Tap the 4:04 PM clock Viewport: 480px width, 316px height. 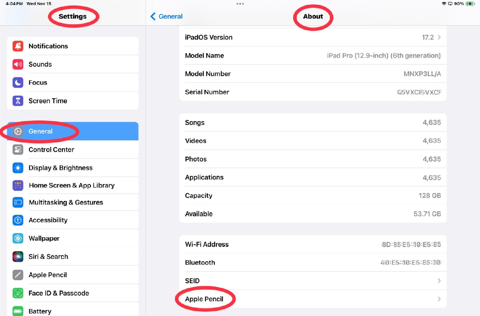(14, 4)
